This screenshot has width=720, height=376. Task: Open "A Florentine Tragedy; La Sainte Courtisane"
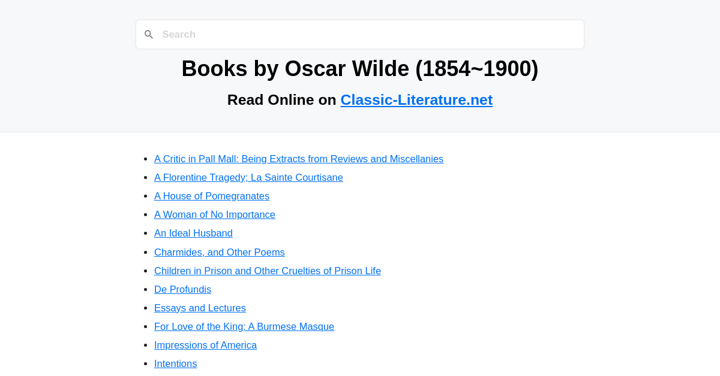coord(248,177)
